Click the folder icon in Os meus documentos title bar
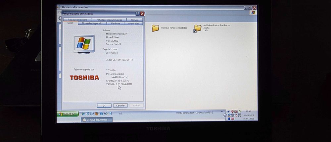 click(59, 7)
